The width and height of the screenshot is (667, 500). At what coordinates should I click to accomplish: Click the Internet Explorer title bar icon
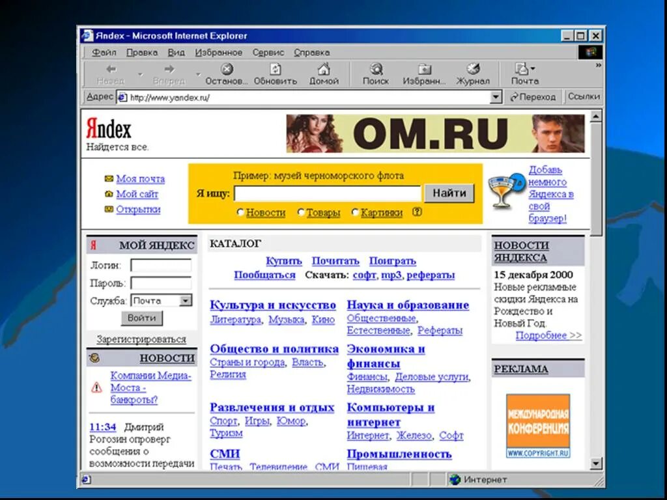point(87,36)
